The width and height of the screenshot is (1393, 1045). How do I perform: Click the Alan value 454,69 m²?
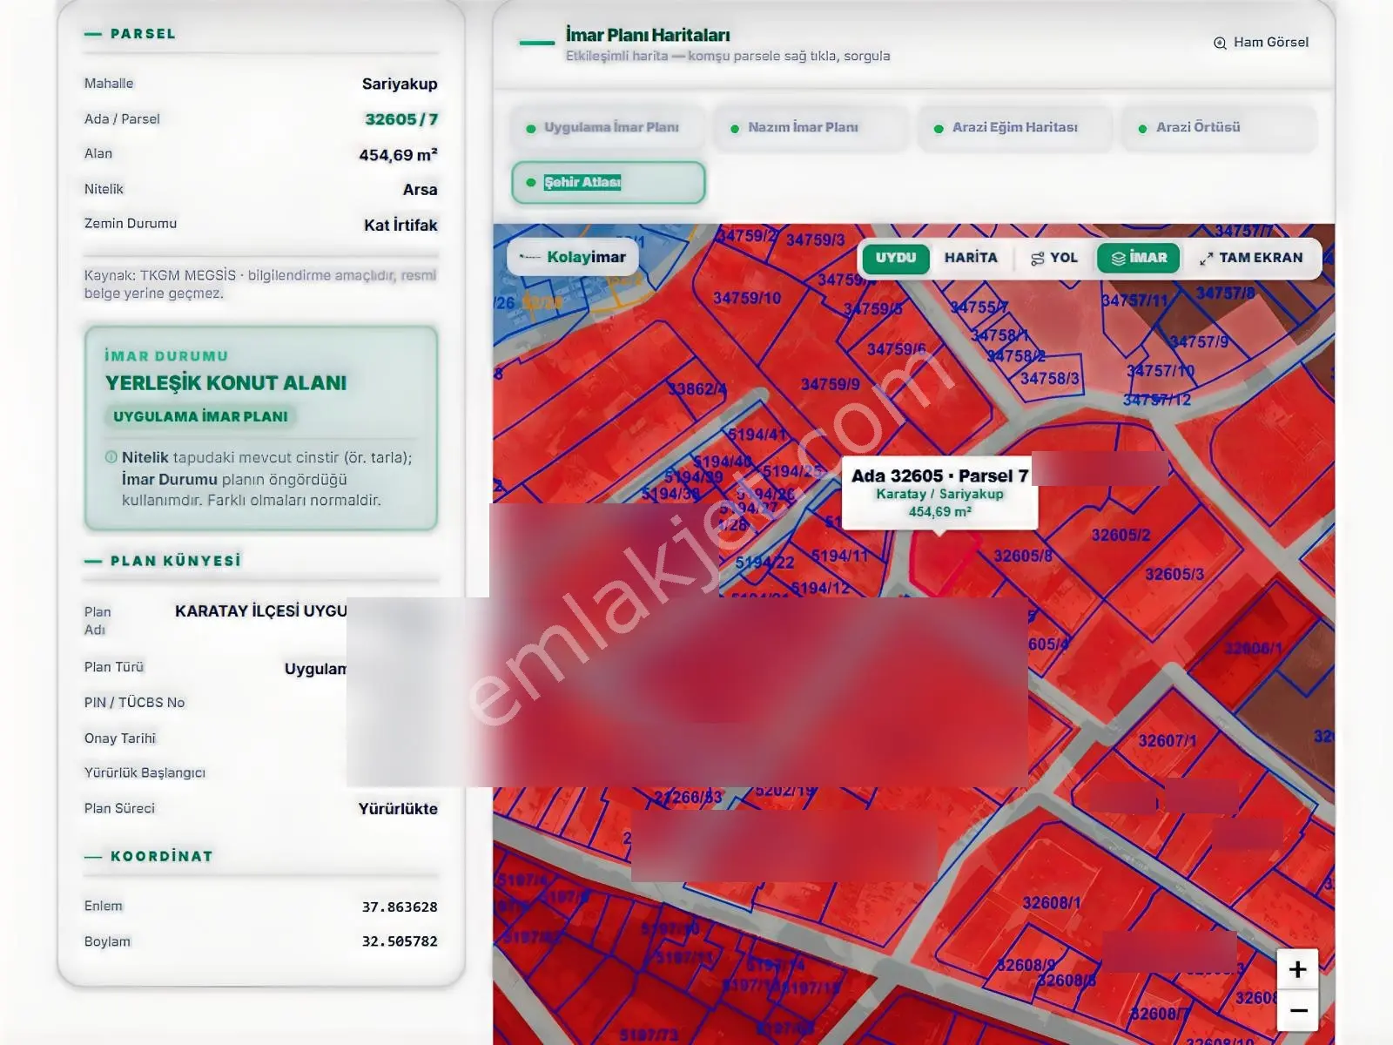(x=398, y=155)
